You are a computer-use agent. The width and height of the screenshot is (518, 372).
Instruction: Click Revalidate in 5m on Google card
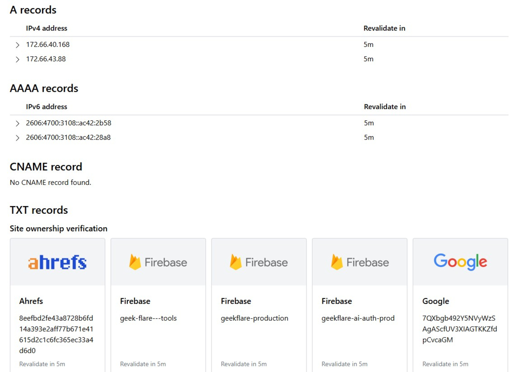coord(445,364)
